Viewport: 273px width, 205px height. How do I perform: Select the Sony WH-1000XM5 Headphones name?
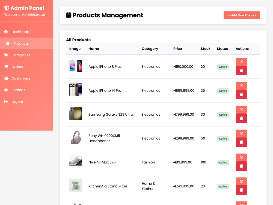[x=104, y=138]
